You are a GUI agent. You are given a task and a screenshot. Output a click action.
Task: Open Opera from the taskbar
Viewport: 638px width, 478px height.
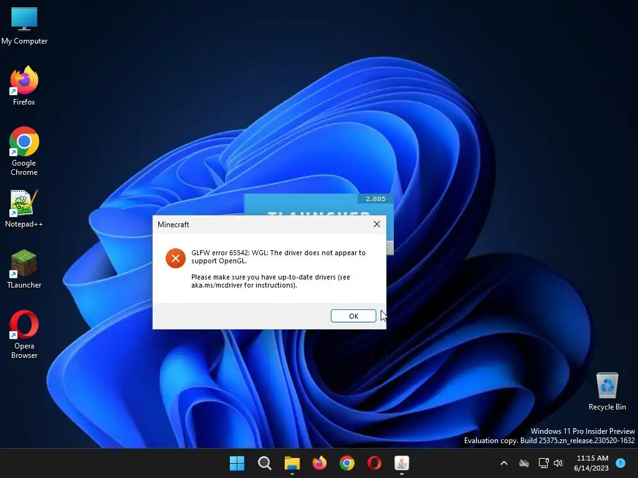(x=374, y=463)
